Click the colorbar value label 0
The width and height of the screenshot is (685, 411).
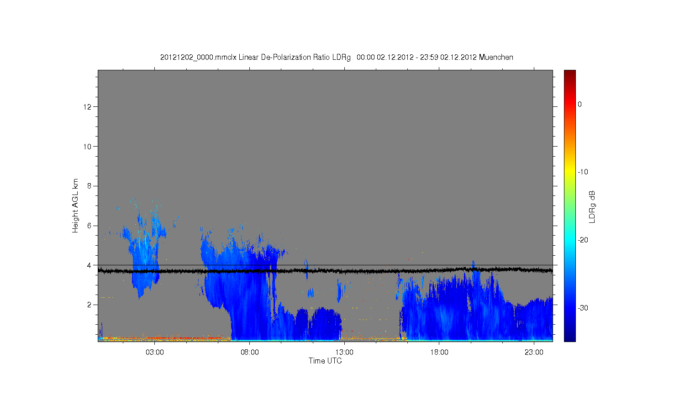coord(580,104)
